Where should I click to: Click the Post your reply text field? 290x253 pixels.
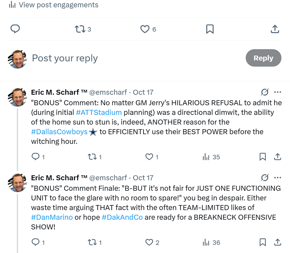click(65, 58)
